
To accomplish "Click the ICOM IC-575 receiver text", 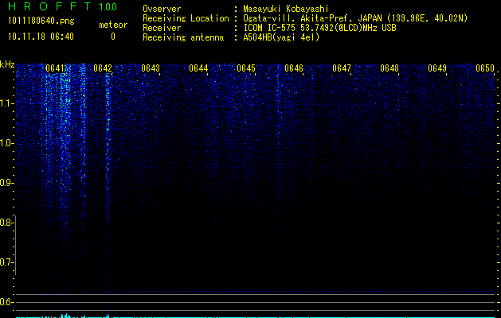I will click(319, 28).
